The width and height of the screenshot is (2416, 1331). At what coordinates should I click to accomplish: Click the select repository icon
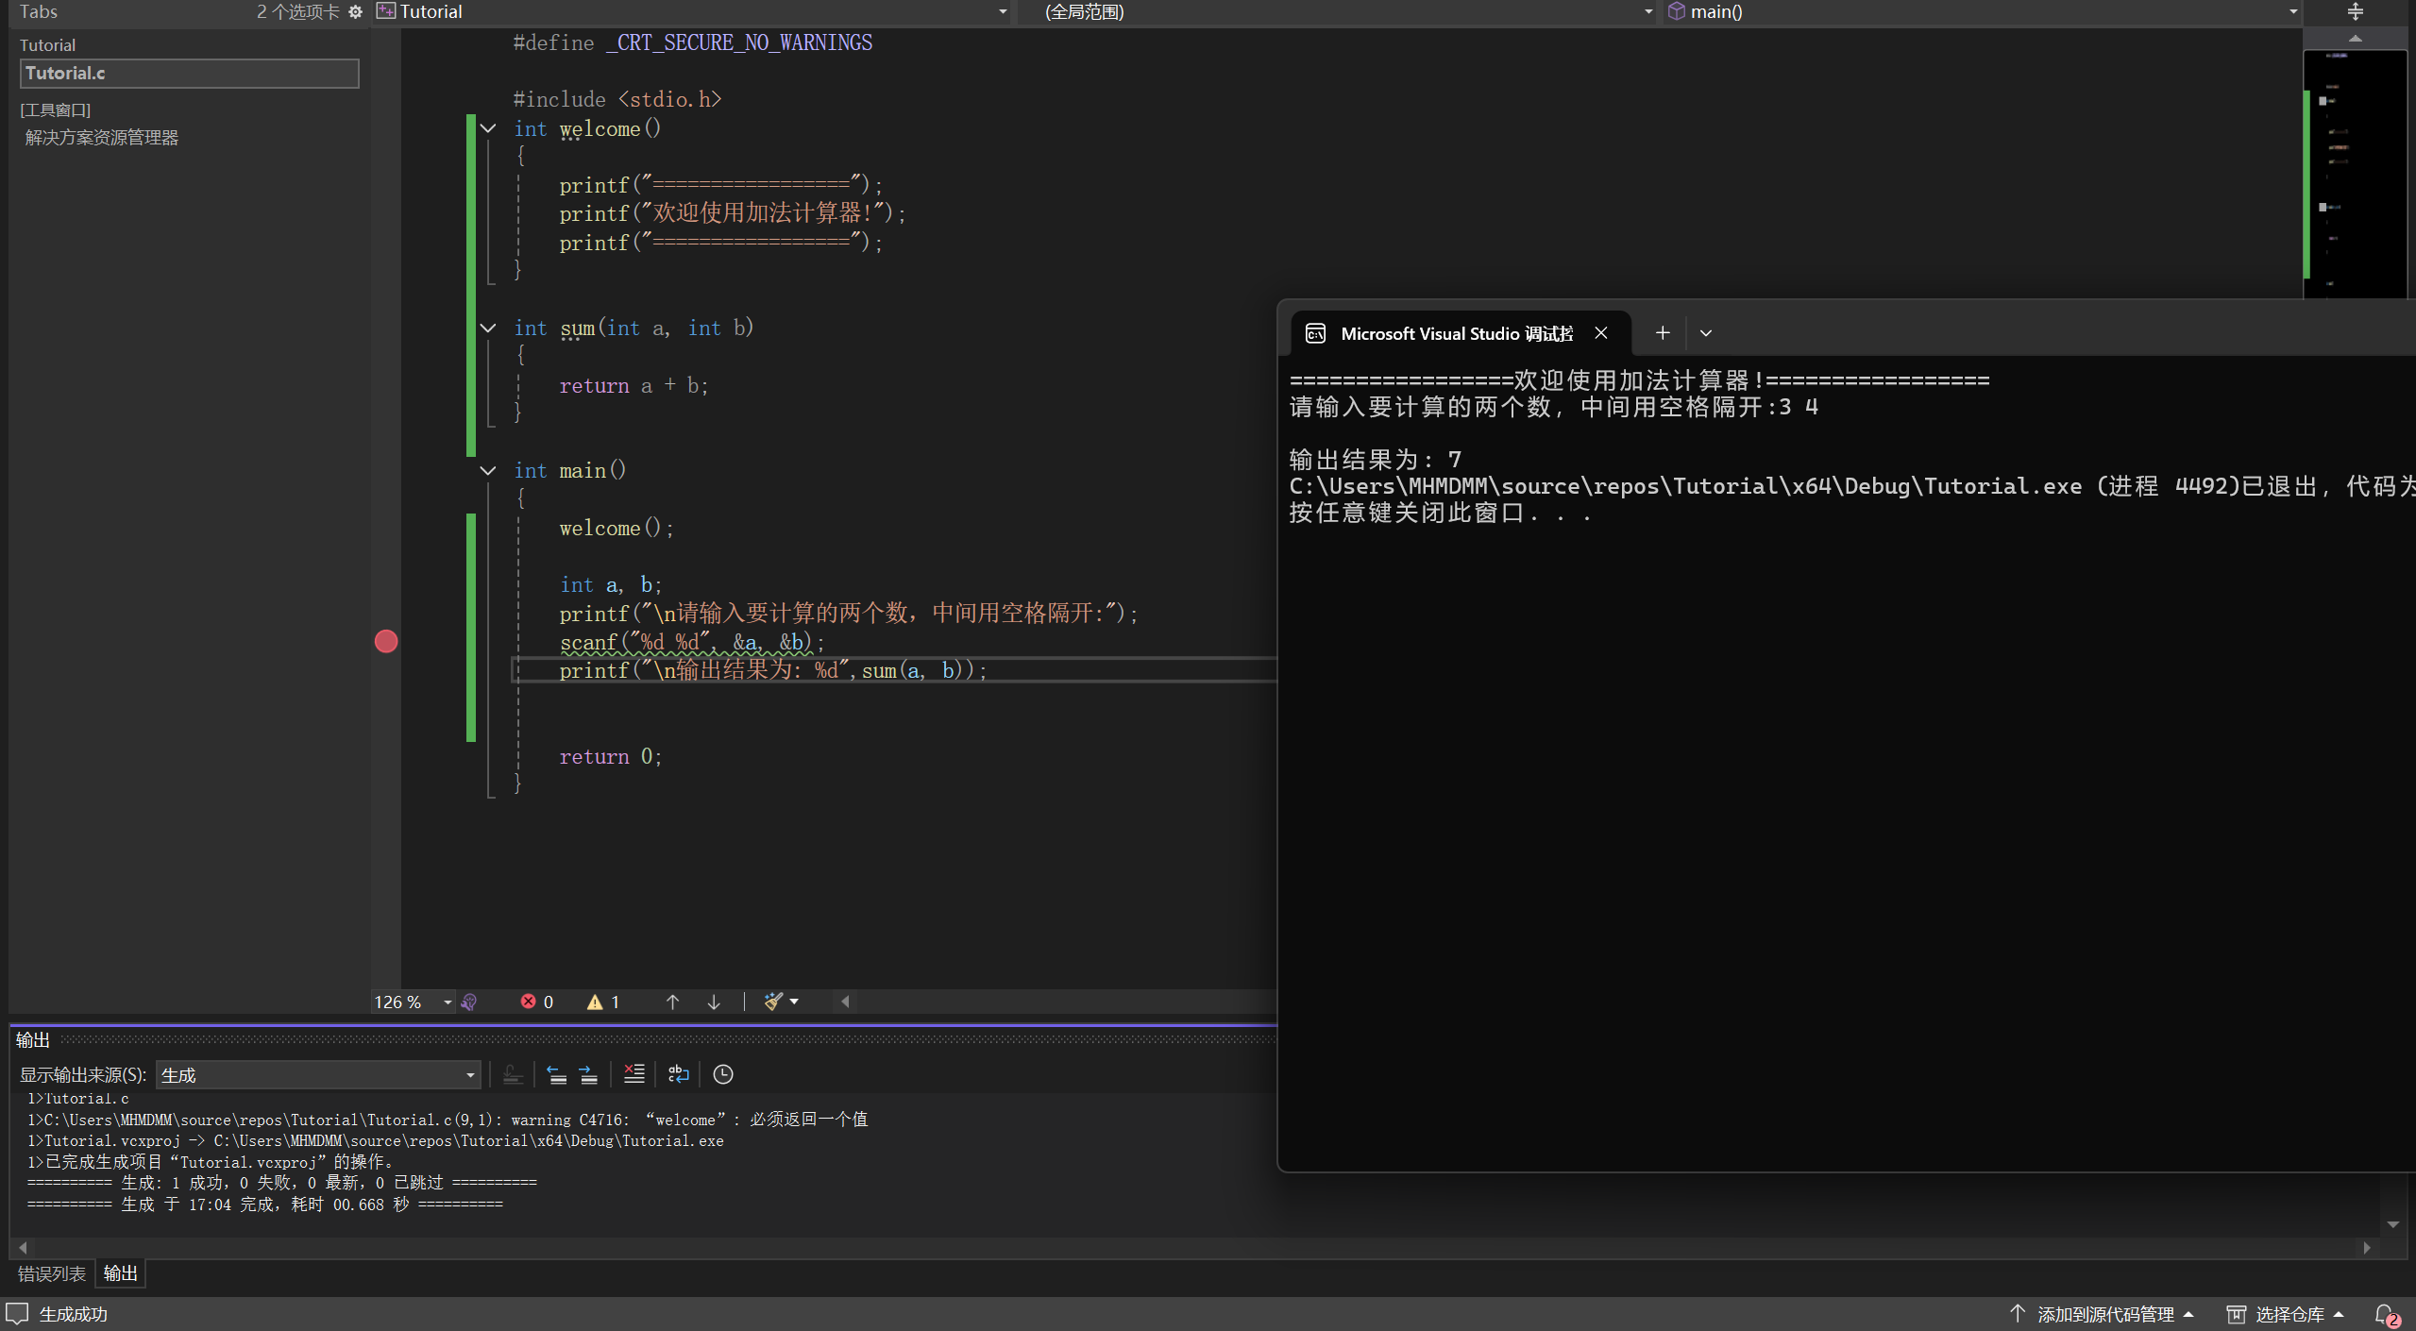coord(2236,1314)
